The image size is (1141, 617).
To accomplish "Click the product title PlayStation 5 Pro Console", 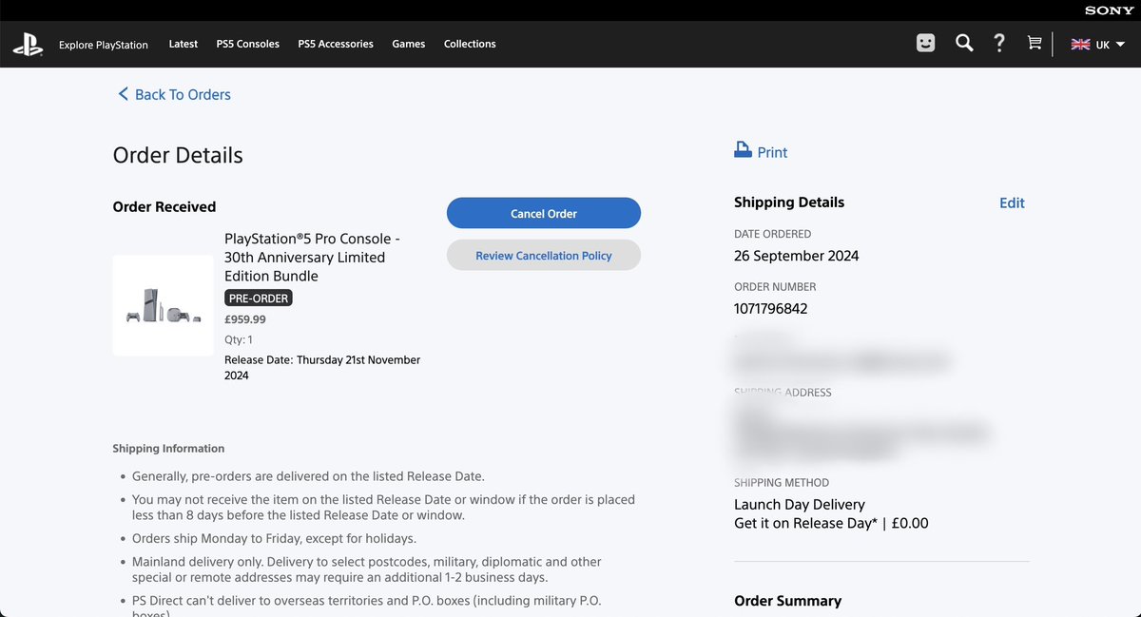I will tap(312, 258).
